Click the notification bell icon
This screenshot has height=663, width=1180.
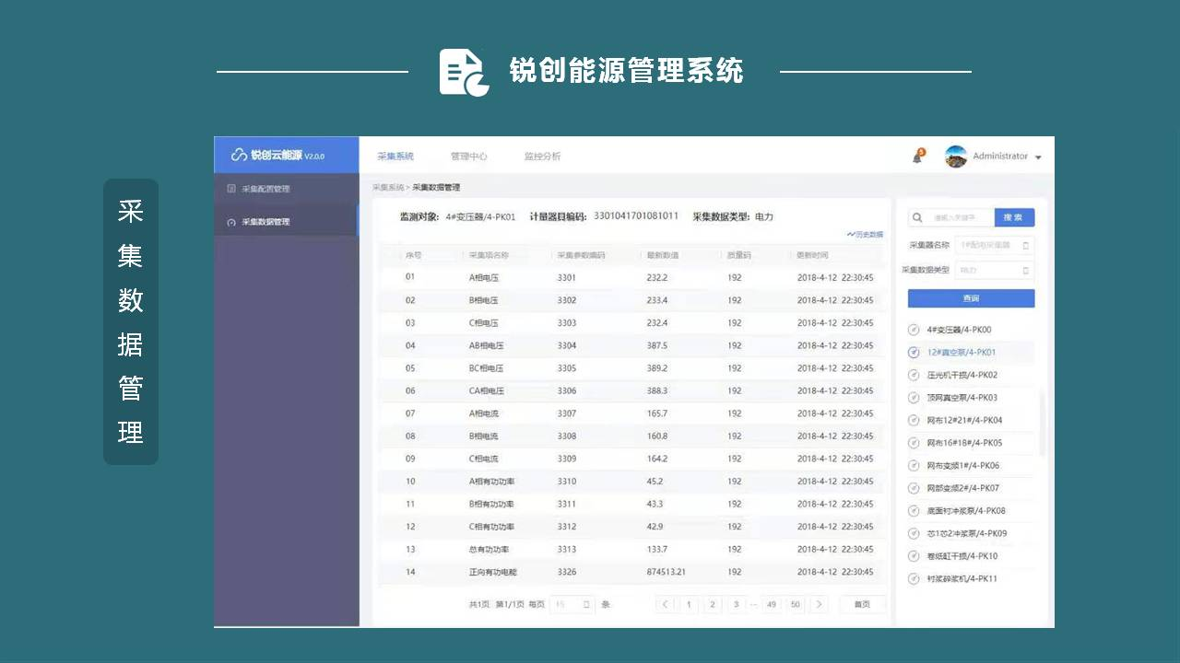click(x=917, y=157)
